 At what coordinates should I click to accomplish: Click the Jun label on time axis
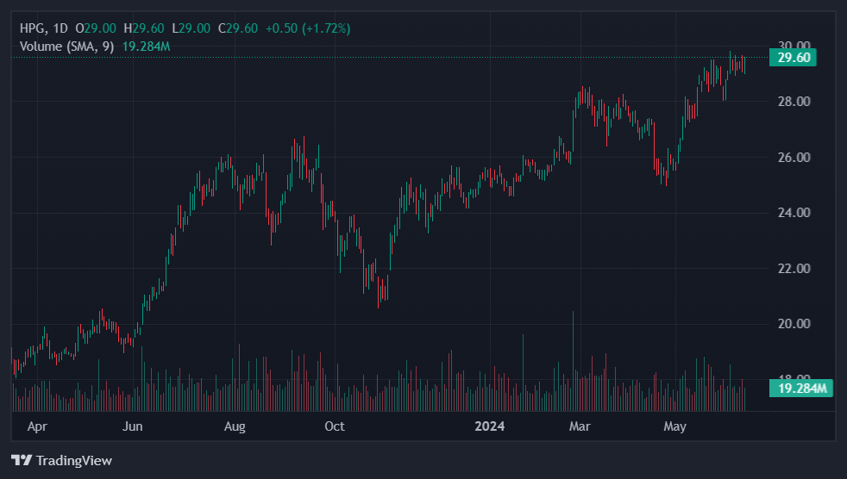pos(132,426)
